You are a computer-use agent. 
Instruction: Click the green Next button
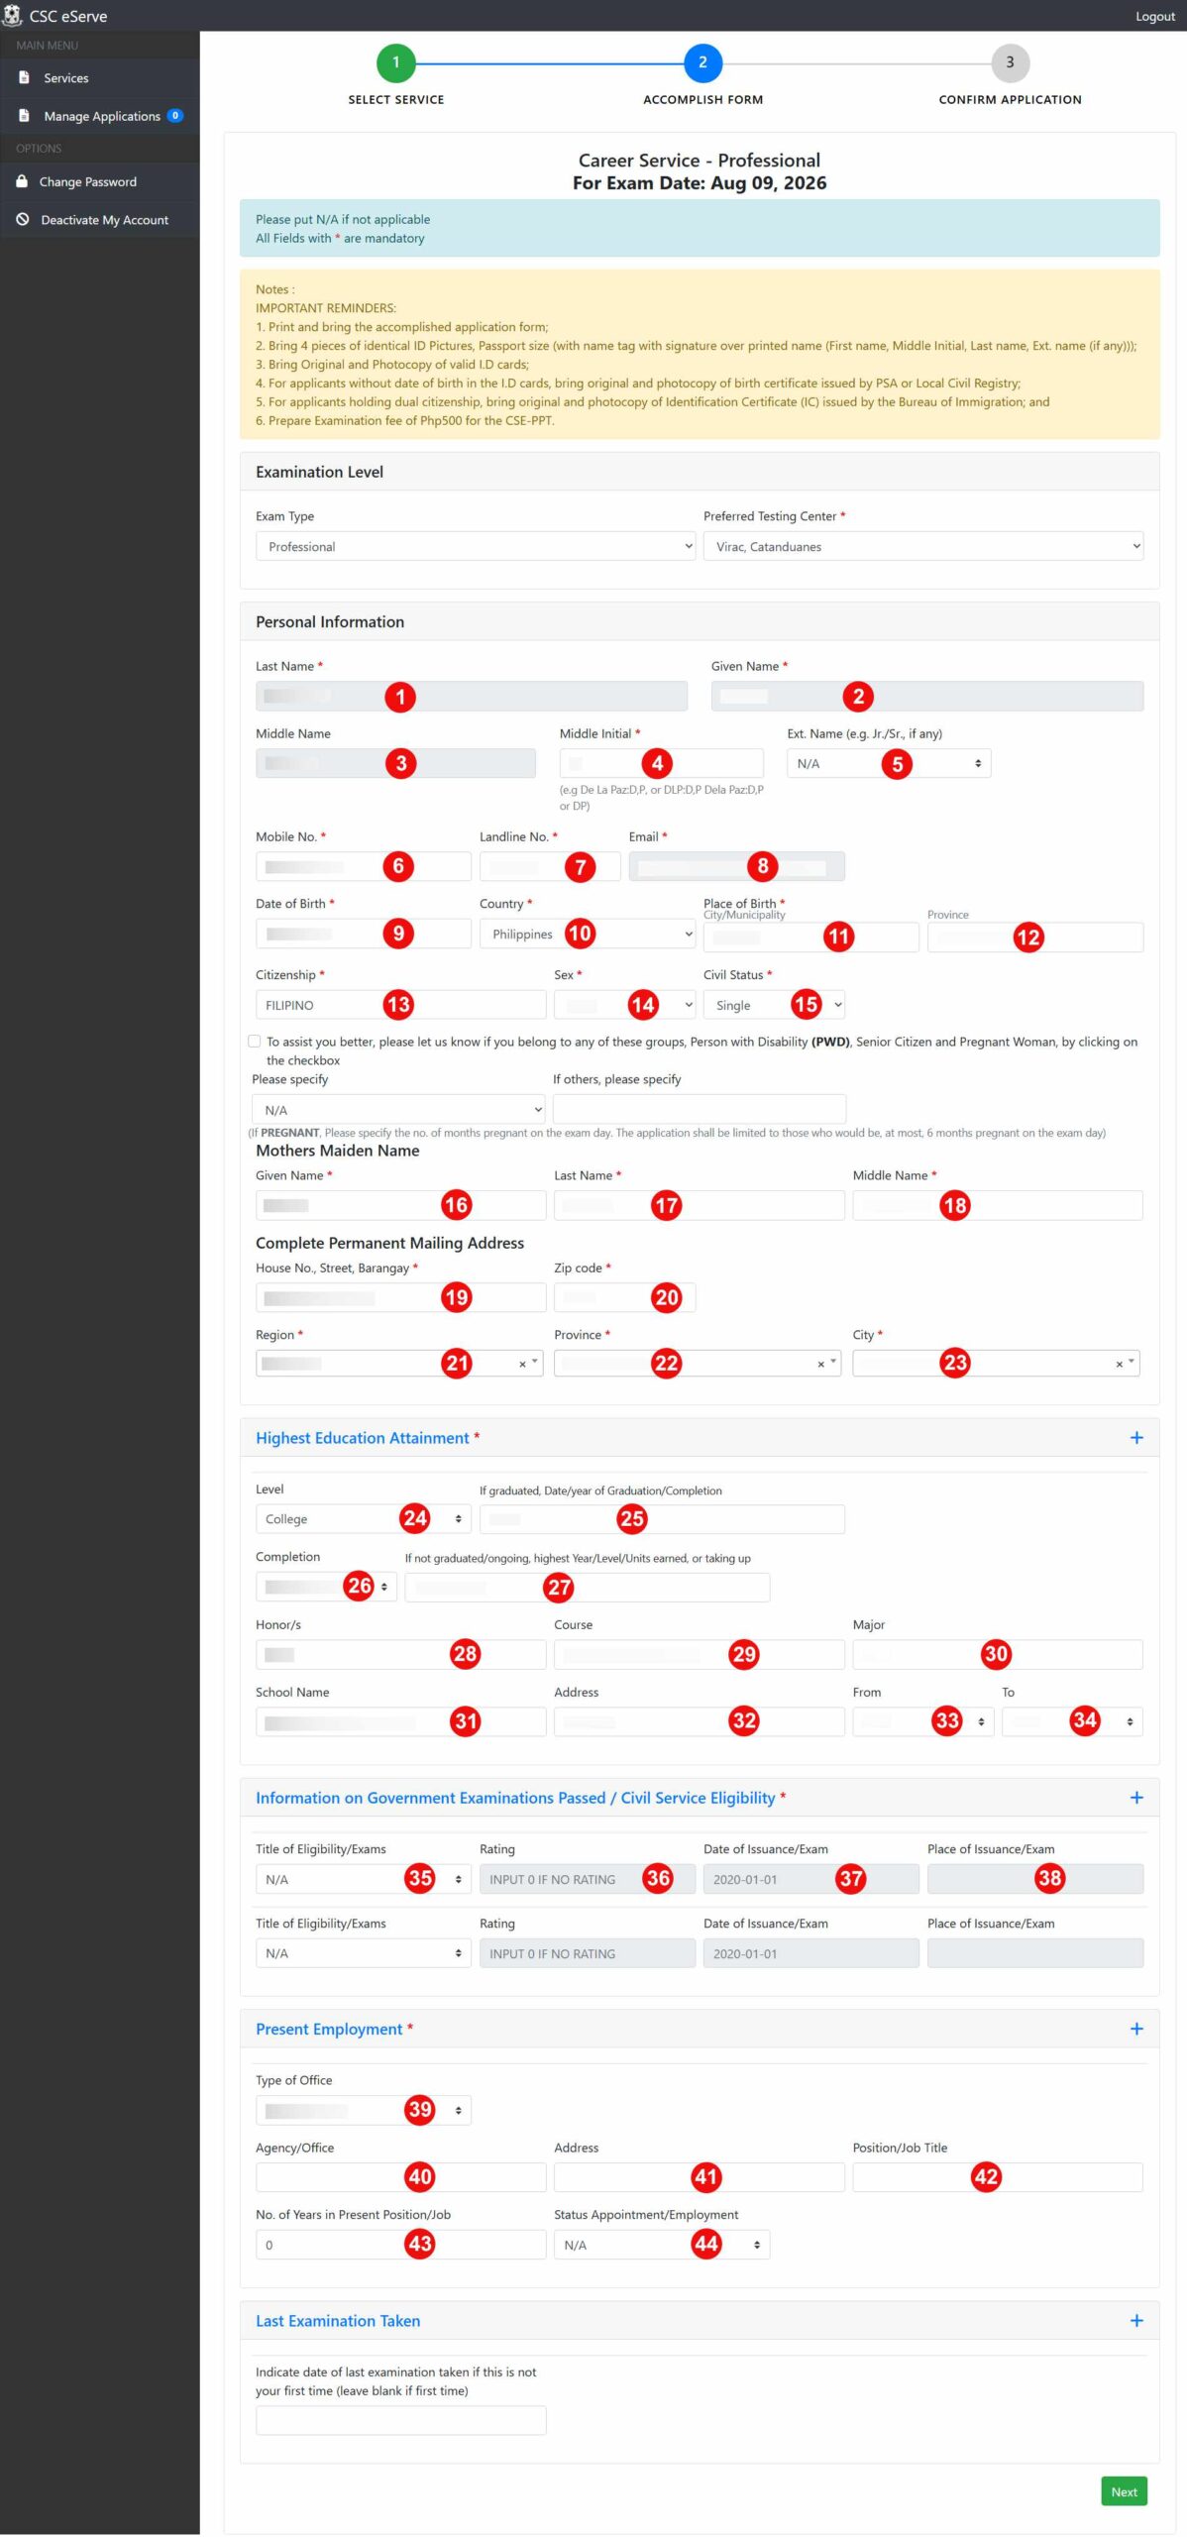click(x=1124, y=2491)
